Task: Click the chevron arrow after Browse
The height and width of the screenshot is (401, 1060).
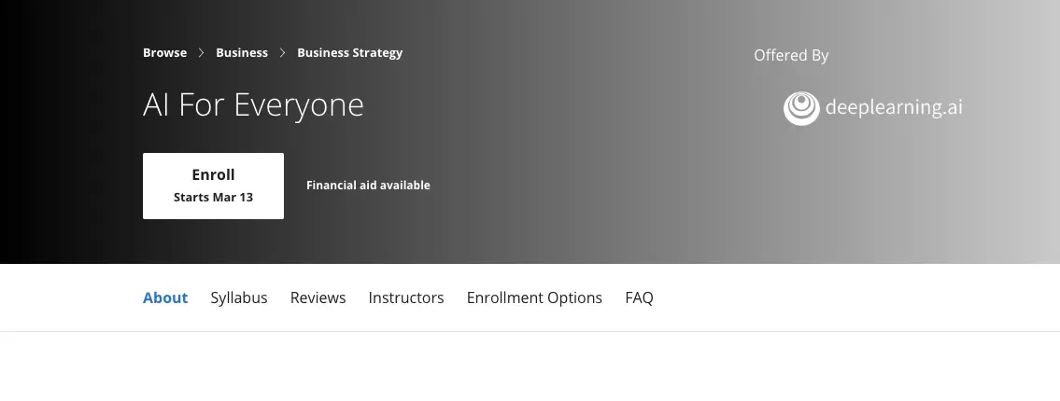Action: (x=201, y=52)
